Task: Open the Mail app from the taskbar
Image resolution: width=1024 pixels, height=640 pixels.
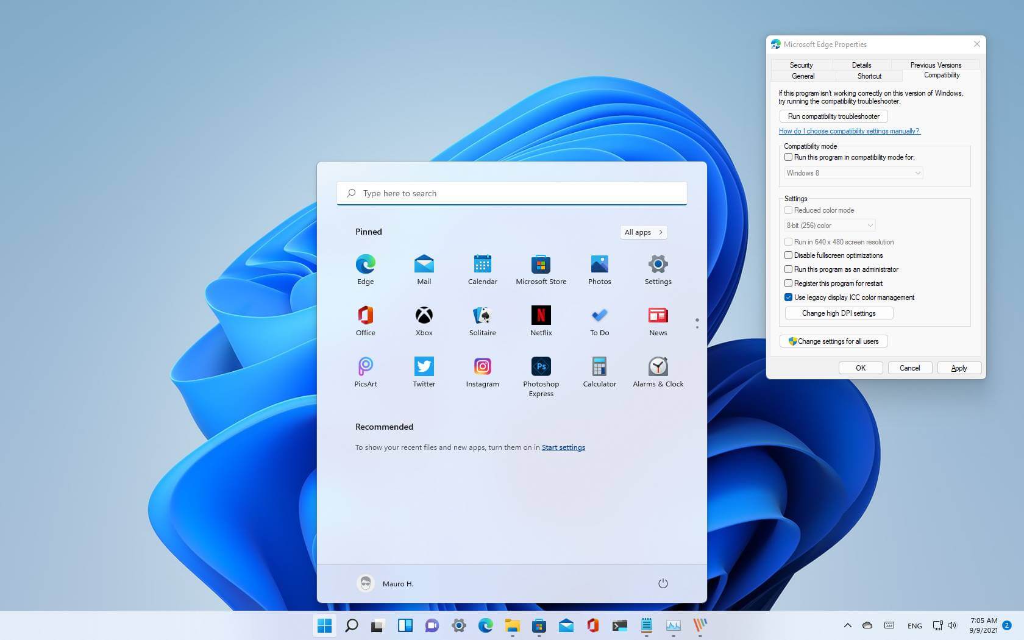Action: point(566,625)
